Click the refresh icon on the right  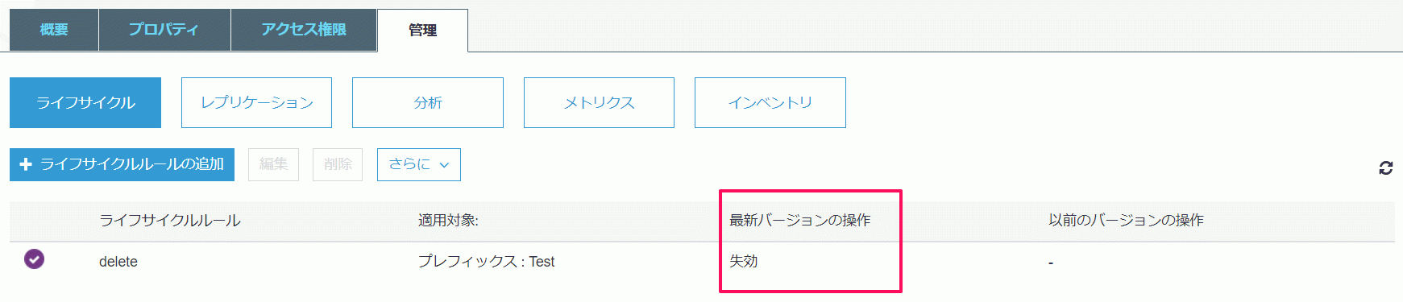click(1385, 168)
